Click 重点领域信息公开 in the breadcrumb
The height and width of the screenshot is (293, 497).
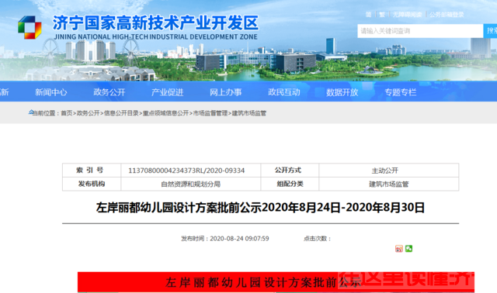pyautogui.click(x=165, y=113)
